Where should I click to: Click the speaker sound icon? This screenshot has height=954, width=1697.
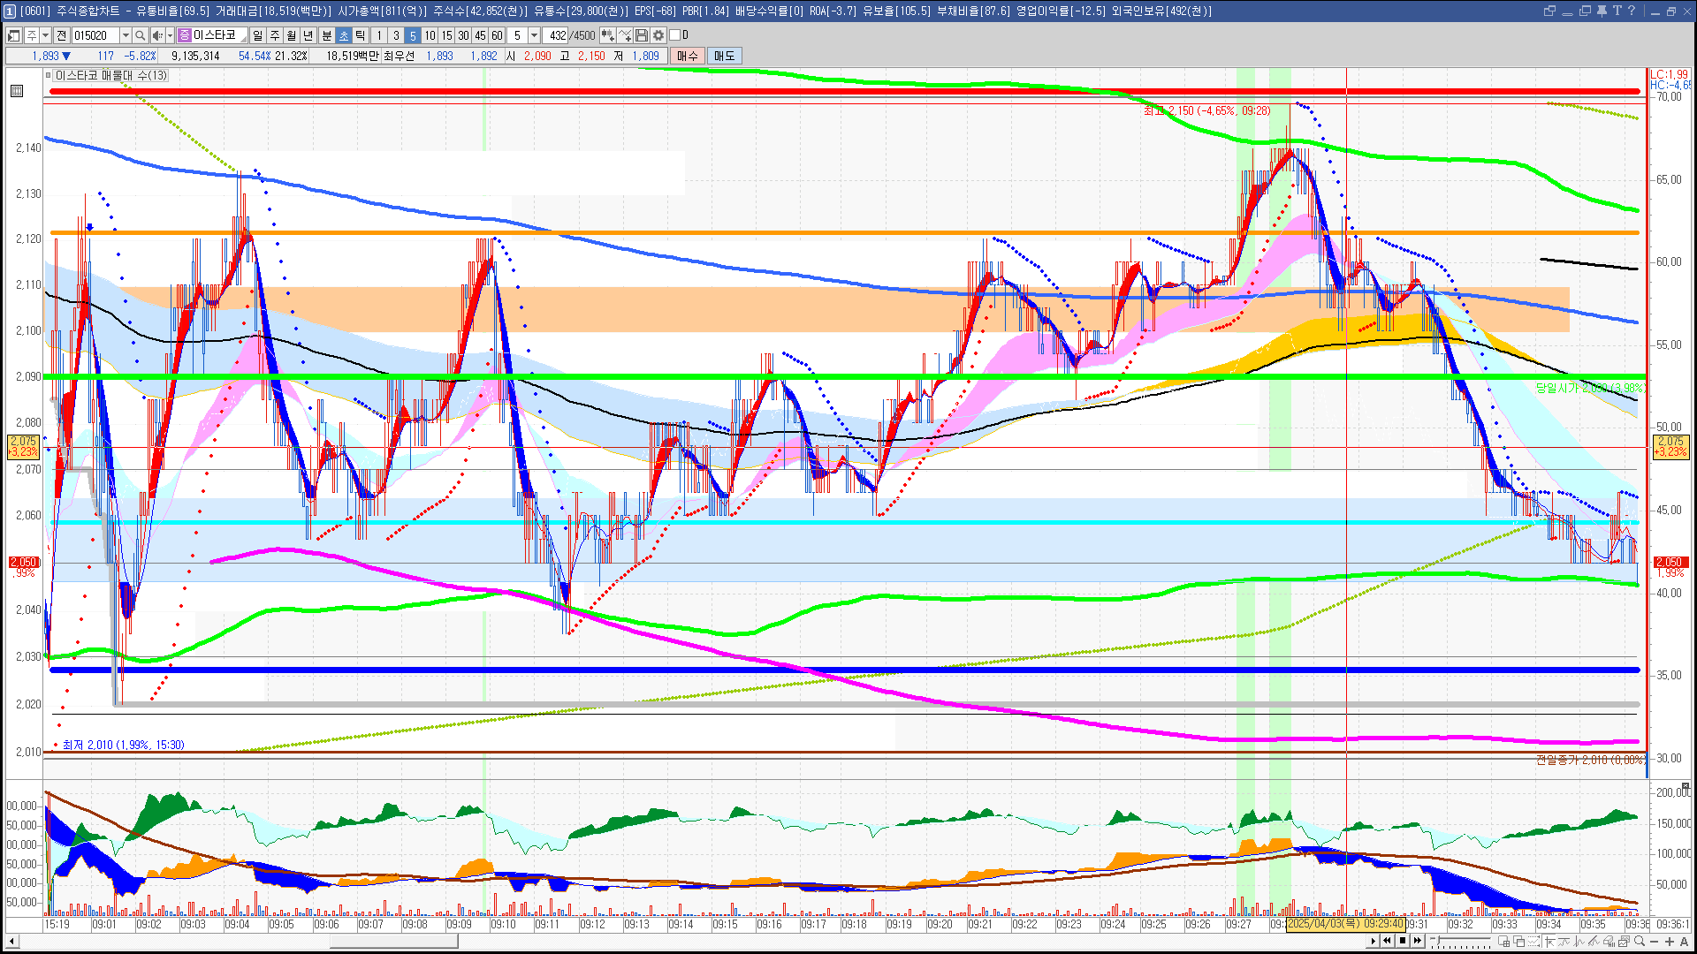(x=156, y=35)
